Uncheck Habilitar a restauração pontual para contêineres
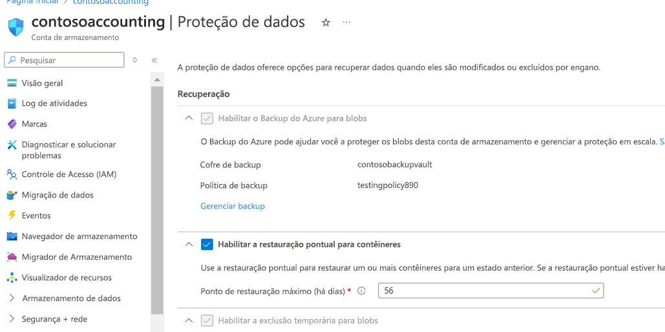Image resolution: width=665 pixels, height=332 pixels. (x=207, y=245)
